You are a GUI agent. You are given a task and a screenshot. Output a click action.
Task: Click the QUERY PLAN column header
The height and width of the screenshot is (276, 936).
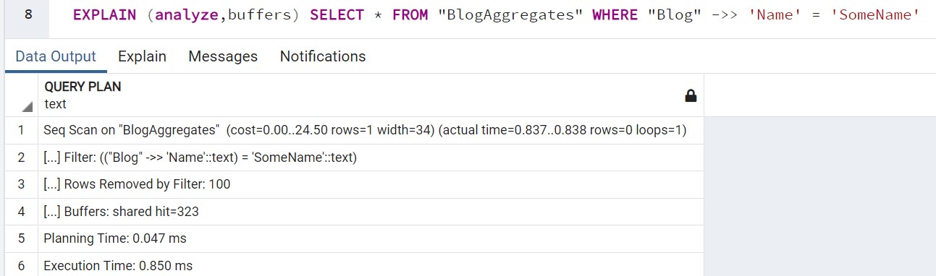click(371, 95)
